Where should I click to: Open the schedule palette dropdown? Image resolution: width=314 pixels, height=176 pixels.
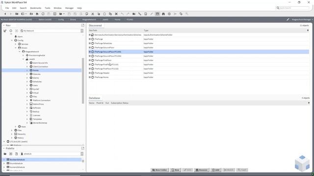coord(82,154)
